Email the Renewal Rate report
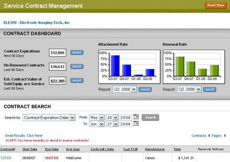 210,89
